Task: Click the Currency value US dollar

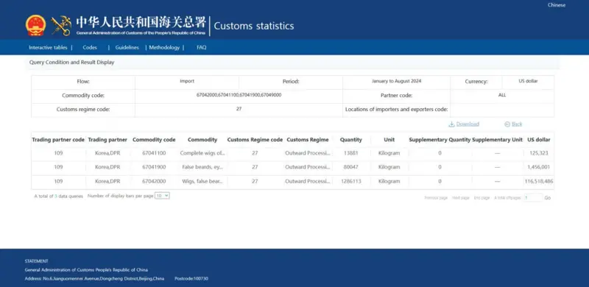Action: (528, 81)
